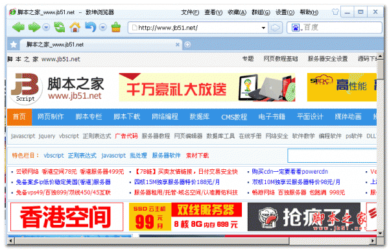Click the yellow 高性能 banner ad
This screenshot has height=250, width=389.
[342, 87]
